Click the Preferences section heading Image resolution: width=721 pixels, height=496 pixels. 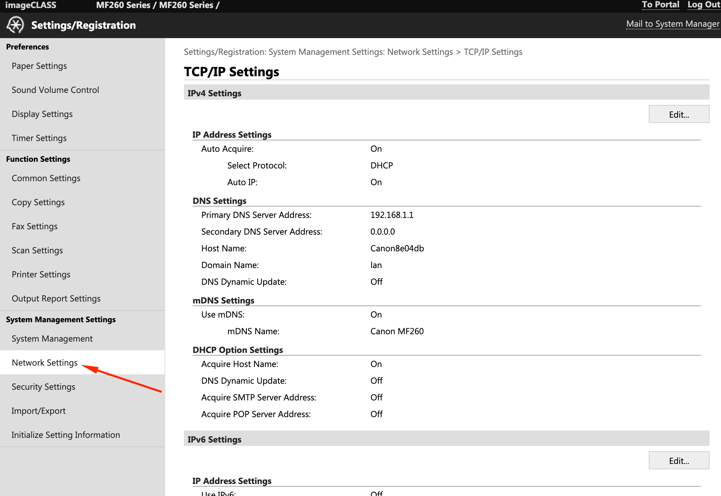click(27, 47)
